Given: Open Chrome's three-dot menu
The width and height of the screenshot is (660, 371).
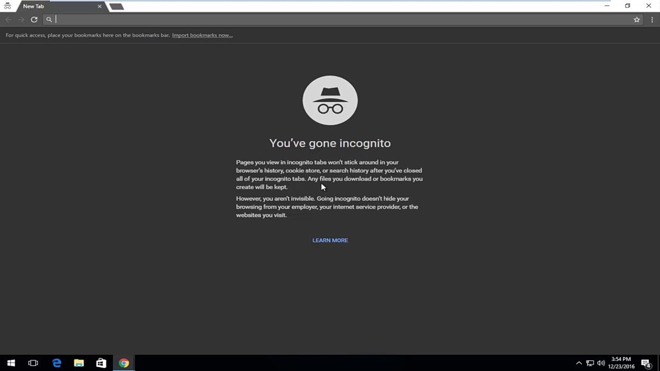Looking at the screenshot, I should 652,19.
